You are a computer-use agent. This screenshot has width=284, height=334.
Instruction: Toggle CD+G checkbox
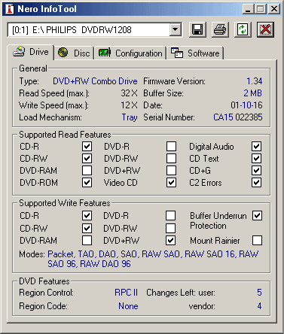tap(256, 171)
